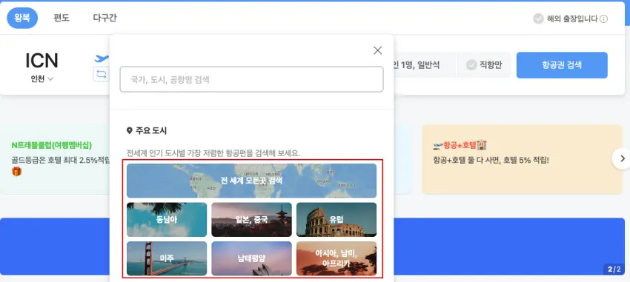
Task: Choose the 미주 region tile
Action: click(167, 258)
